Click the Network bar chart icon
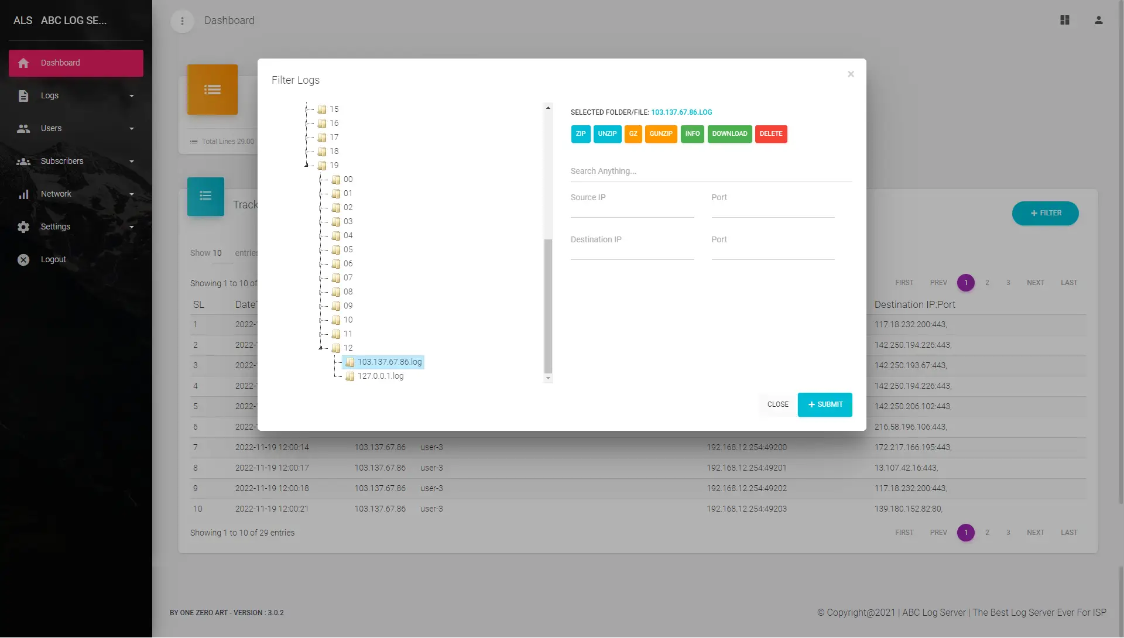This screenshot has width=1124, height=638. 23,194
